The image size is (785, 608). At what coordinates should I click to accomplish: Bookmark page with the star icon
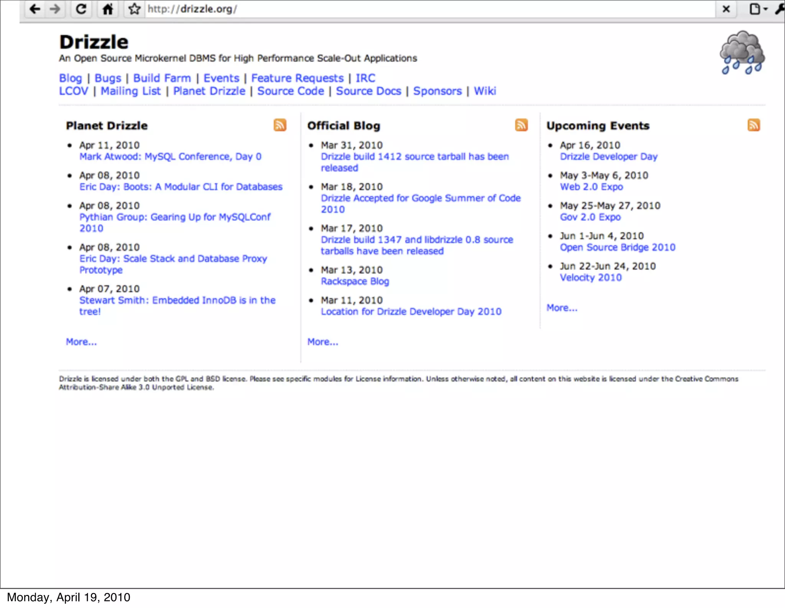[134, 9]
